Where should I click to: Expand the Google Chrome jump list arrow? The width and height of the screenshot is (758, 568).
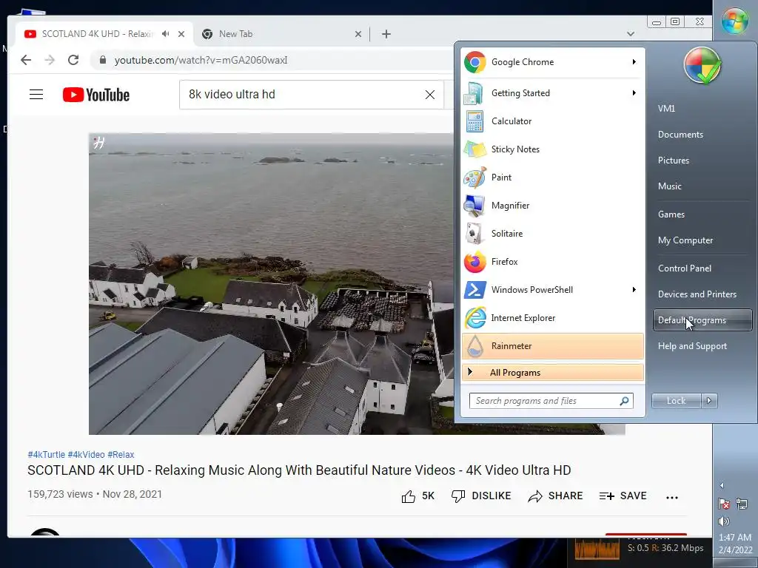634,62
